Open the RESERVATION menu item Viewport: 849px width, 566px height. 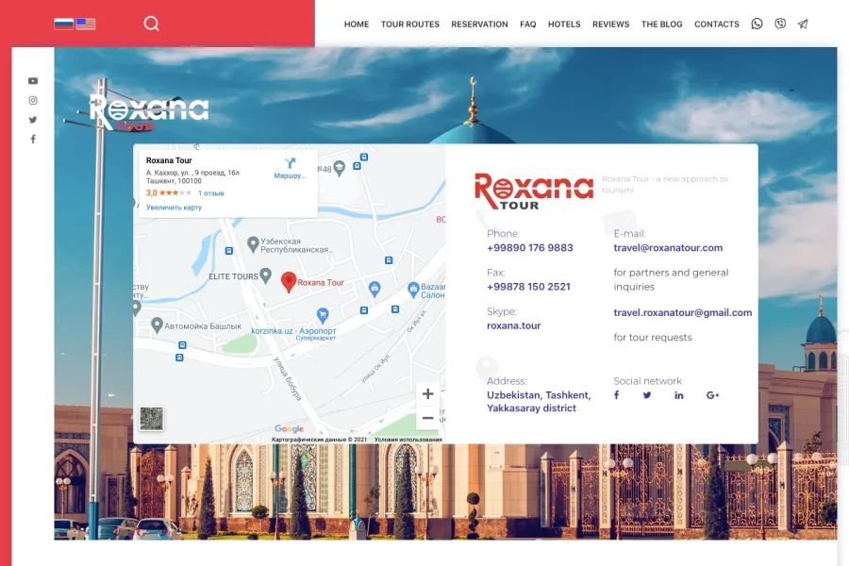click(x=479, y=25)
